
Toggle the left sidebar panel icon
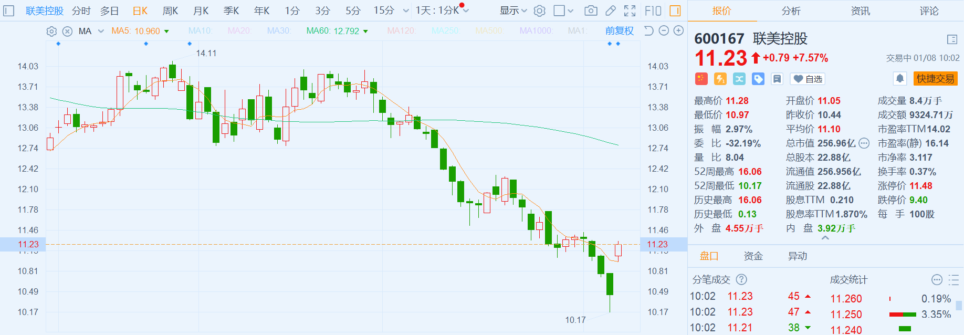click(x=9, y=11)
